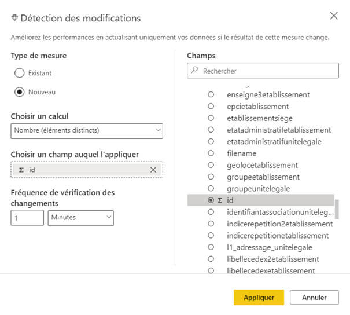The height and width of the screenshot is (315, 350).
Task: Choose the filename field radio
Action: click(x=211, y=153)
